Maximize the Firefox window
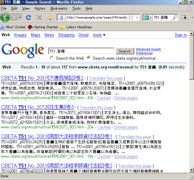Screen dimensions: 194x180 point(186,2)
